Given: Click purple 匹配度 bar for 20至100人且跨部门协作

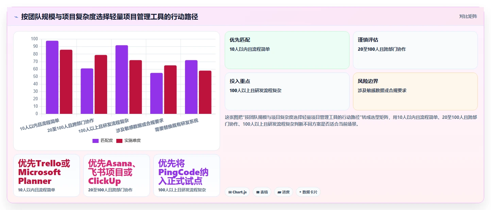Looking at the screenshot, I should (87, 91).
